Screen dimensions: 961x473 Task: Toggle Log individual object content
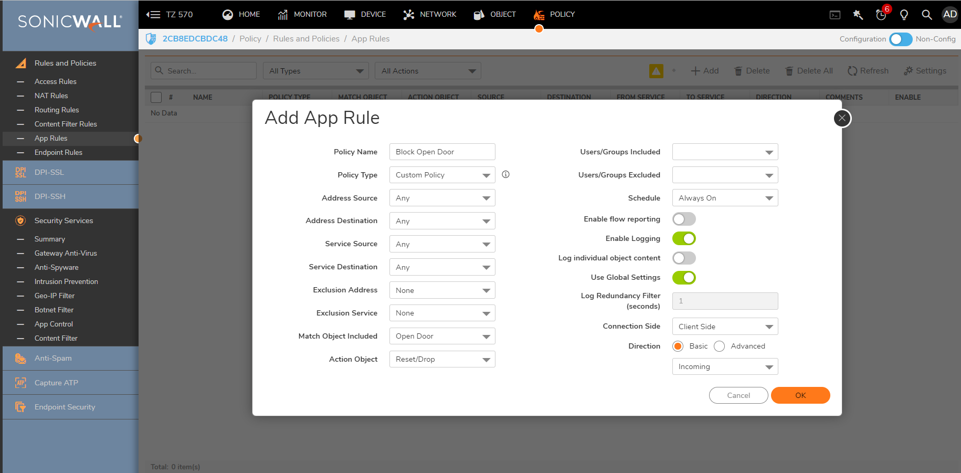(684, 258)
